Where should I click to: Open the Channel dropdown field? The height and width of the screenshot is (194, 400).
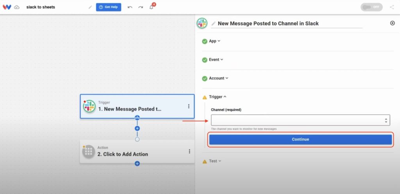pos(300,120)
